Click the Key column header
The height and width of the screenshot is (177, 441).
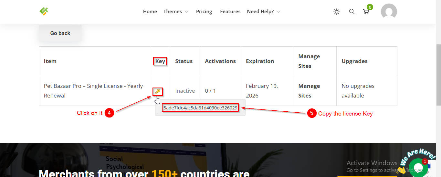pos(160,61)
